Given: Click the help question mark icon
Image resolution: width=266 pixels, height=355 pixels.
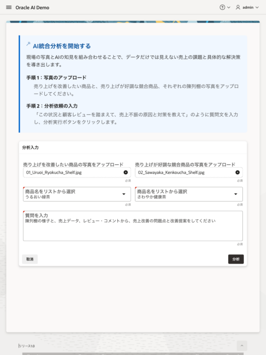Looking at the screenshot, I should 222,7.
